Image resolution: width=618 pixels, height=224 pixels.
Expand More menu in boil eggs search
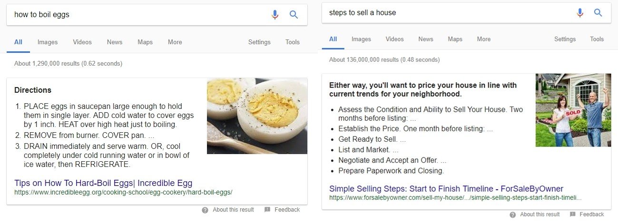[x=175, y=42]
